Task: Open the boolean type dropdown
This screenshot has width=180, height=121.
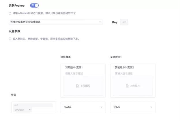Action: coord(22,110)
